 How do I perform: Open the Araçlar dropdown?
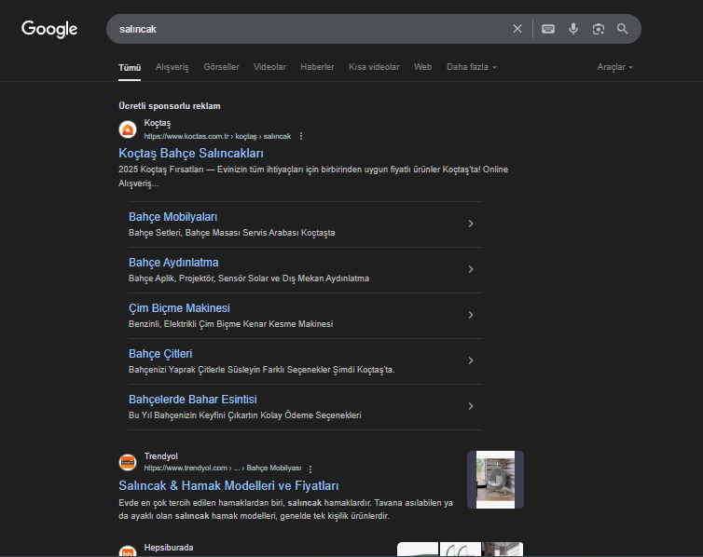[x=614, y=67]
